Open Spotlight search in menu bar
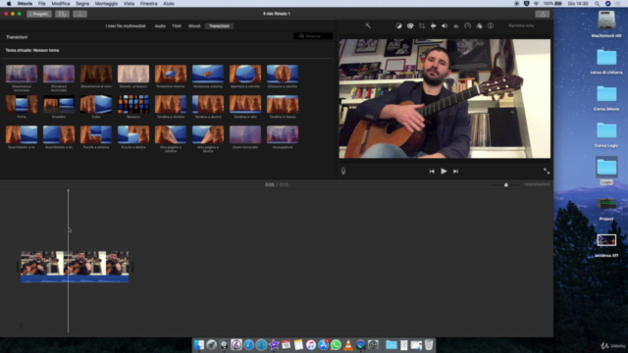 (597, 4)
